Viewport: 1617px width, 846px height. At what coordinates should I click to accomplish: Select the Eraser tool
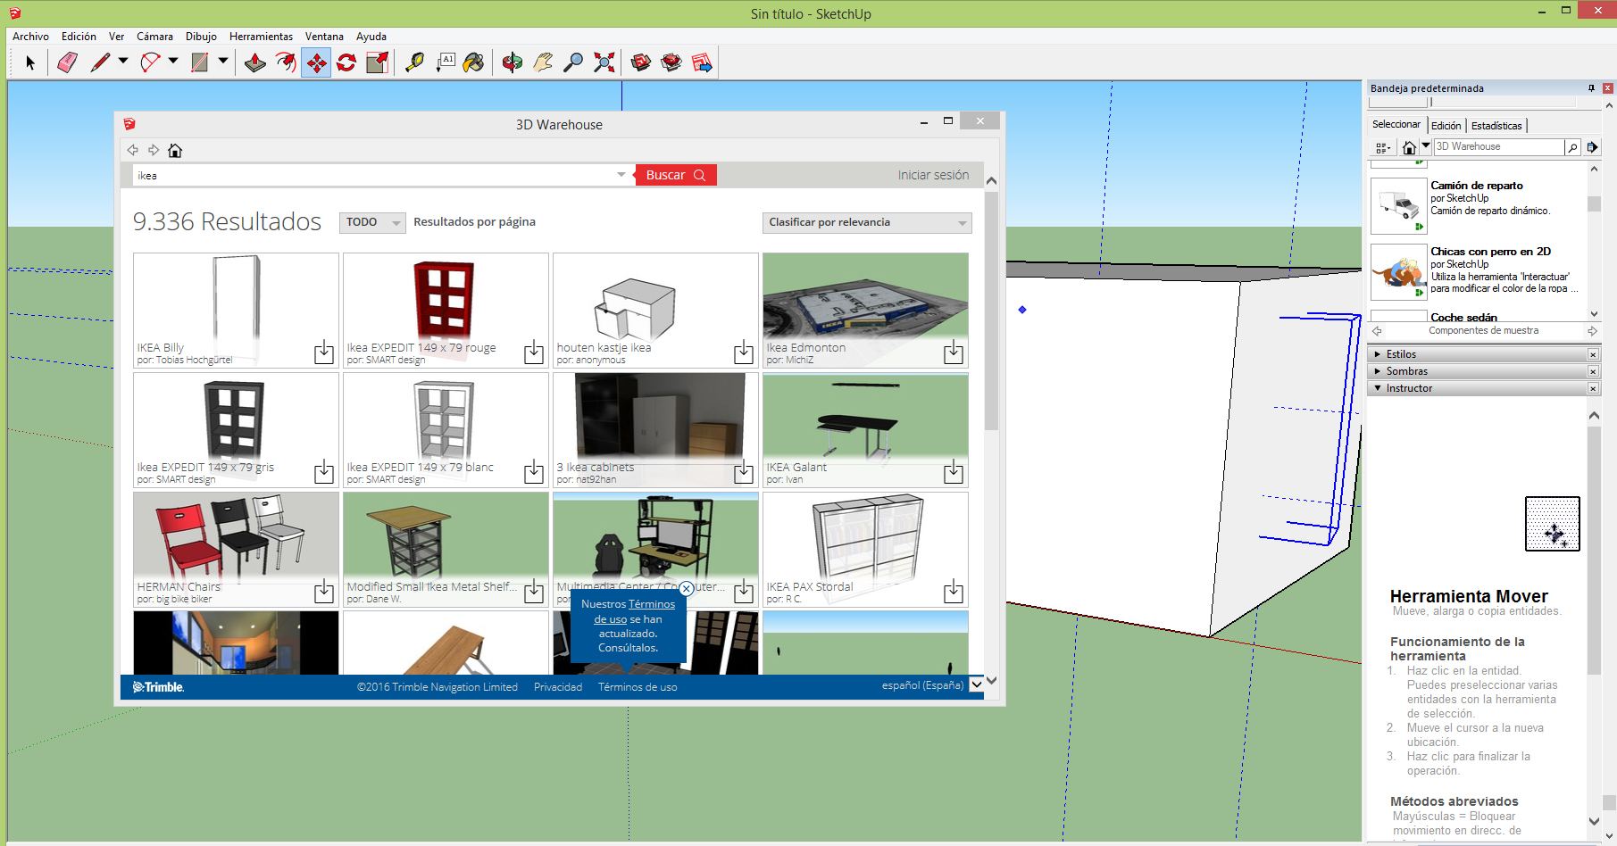click(68, 62)
